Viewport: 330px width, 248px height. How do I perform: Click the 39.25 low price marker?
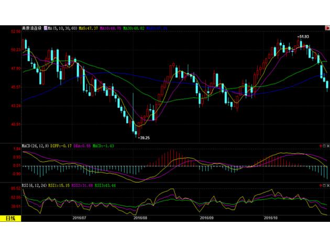coord(144,138)
